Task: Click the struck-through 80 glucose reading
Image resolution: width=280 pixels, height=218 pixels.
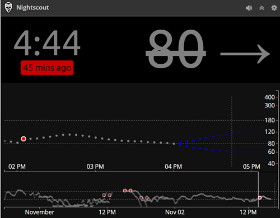Action: 176,49
